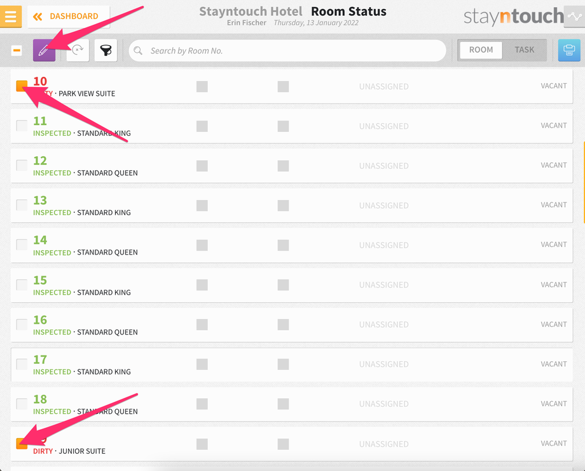Check the room 17 checkbox
Image resolution: width=585 pixels, height=471 pixels.
22,364
